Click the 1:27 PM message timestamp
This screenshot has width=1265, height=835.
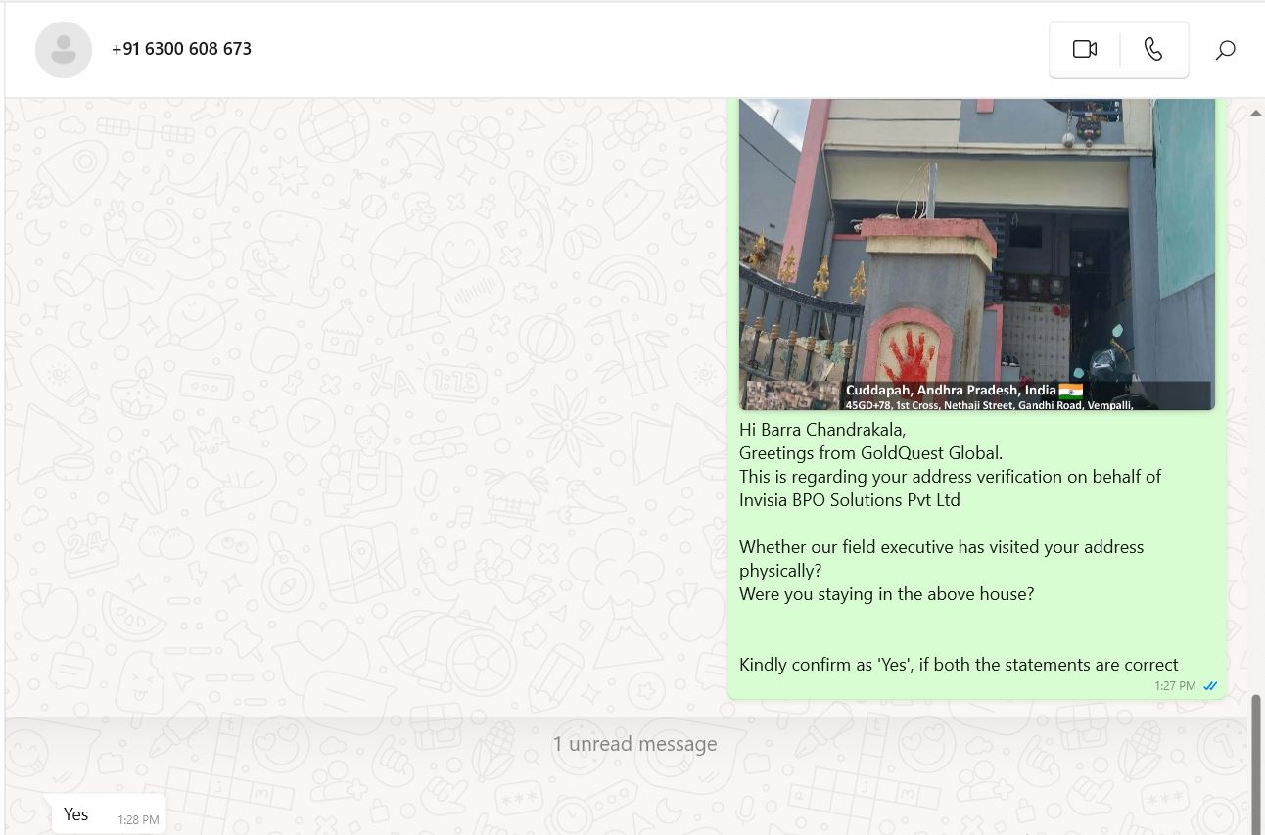1175,686
